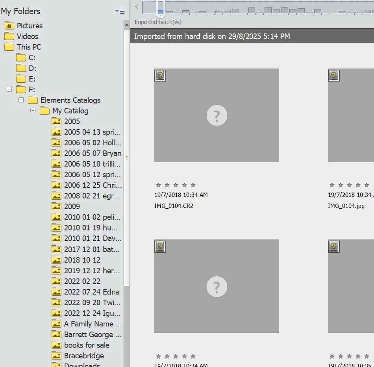Collapse the F: drive node
374x367 pixels.
(9, 89)
